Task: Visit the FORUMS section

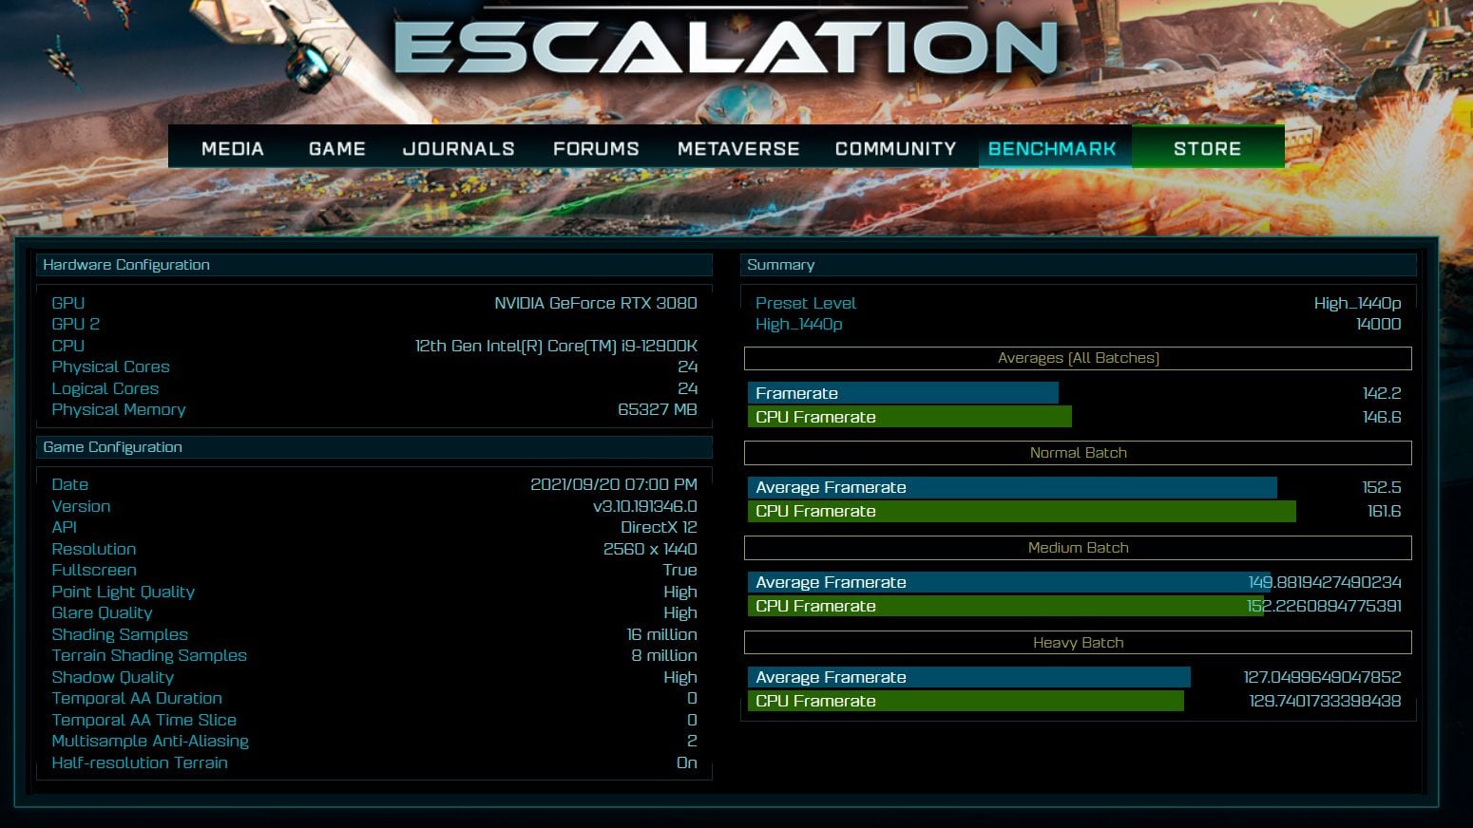Action: coord(596,148)
